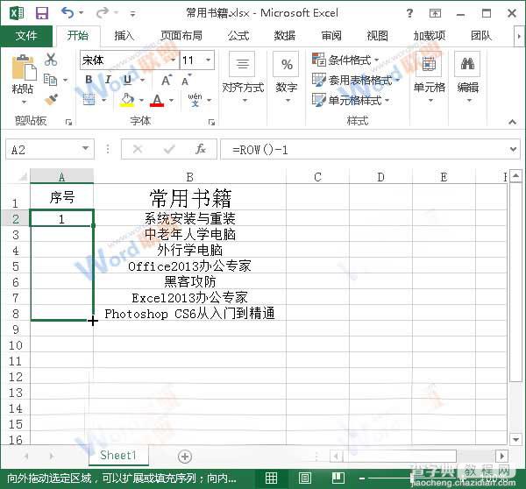Switch to the 页面布局 tab
Image resolution: width=526 pixels, height=489 pixels.
click(x=181, y=36)
